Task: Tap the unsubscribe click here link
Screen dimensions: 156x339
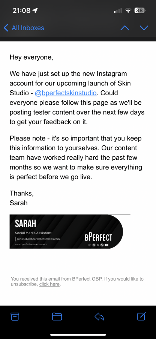Action: click(x=49, y=284)
